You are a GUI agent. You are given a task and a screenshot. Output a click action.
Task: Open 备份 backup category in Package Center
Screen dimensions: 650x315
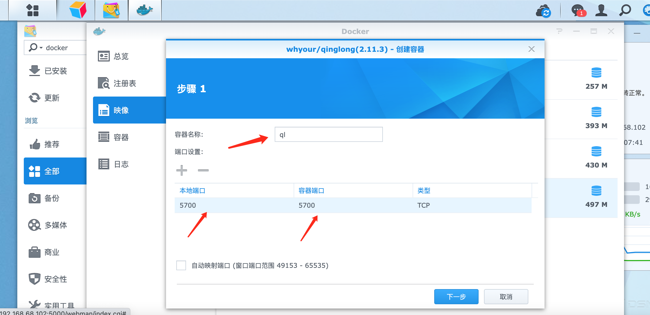pos(55,198)
